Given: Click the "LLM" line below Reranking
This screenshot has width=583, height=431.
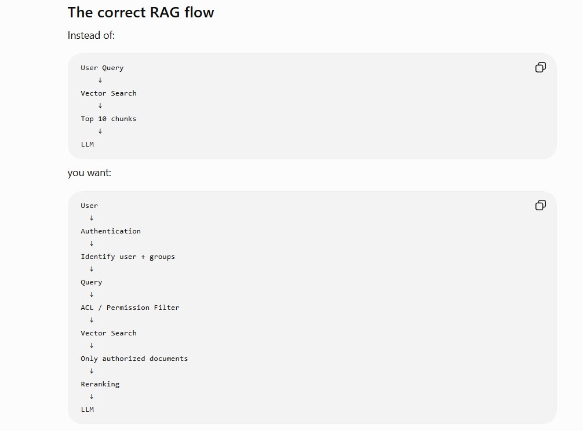Looking at the screenshot, I should pyautogui.click(x=88, y=410).
